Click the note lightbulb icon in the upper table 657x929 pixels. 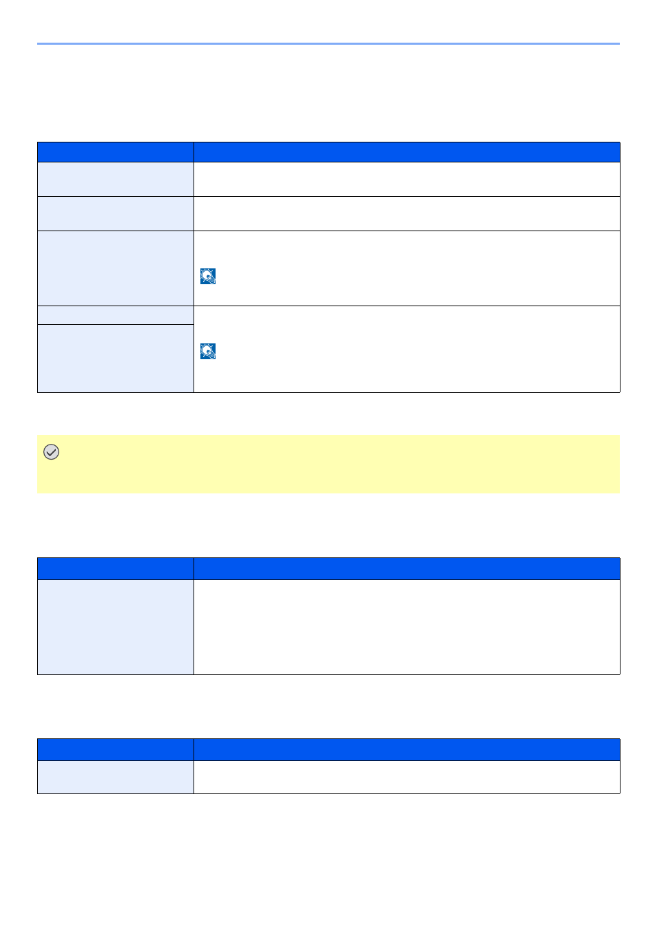click(208, 276)
